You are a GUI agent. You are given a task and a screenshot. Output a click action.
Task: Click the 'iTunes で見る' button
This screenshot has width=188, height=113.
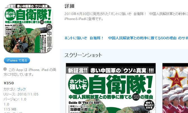coord(17,60)
